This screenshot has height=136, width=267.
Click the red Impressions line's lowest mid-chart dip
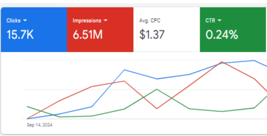[x=157, y=108]
